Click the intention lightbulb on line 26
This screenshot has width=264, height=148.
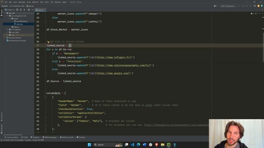click(48, 42)
